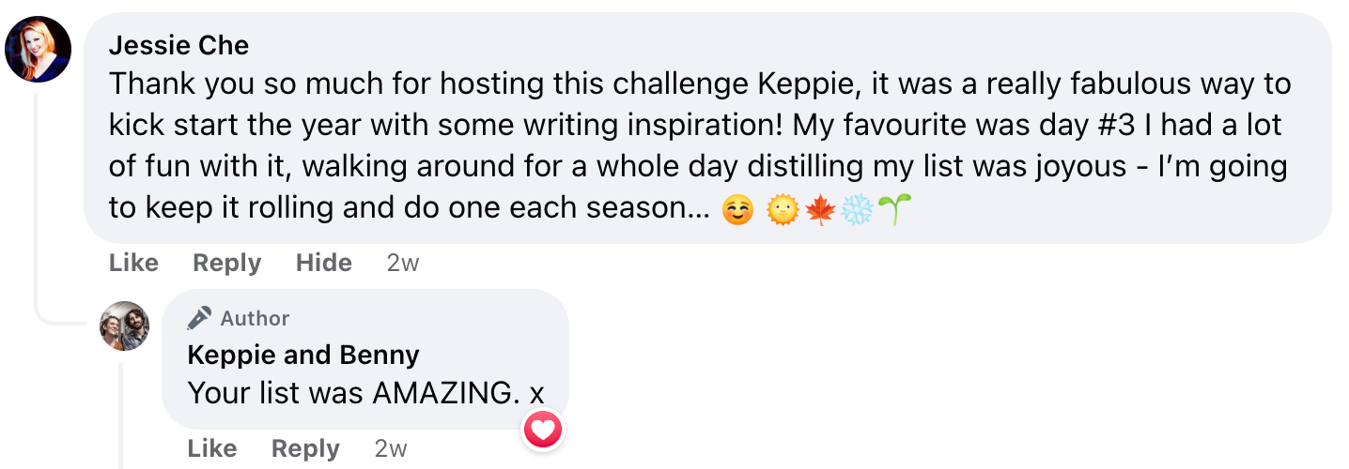The width and height of the screenshot is (1349, 469).
Task: Click the "Your list was AMAZING" reply text
Action: [x=365, y=392]
